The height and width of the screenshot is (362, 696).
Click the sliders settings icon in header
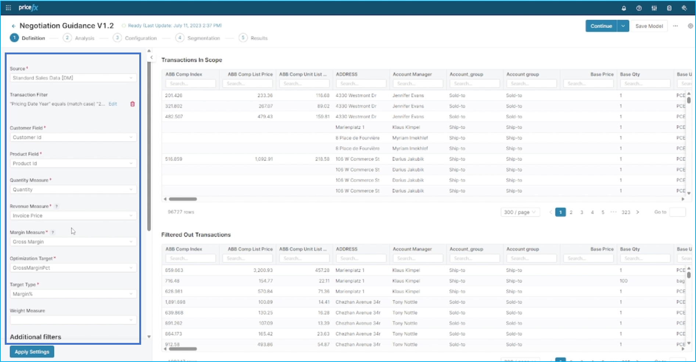[654, 8]
